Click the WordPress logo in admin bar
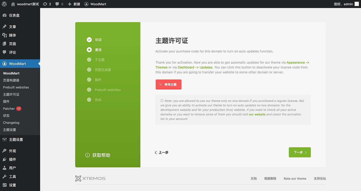Screen dimensions: 361x191 click(4, 4)
